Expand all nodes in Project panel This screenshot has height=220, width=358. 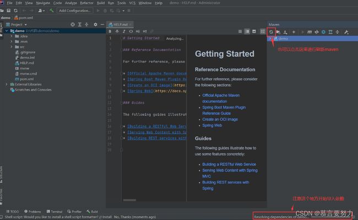79,24
